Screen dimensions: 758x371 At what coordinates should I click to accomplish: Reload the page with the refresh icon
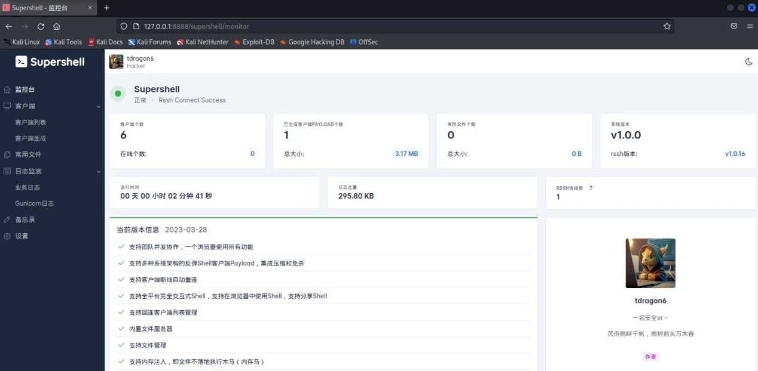point(41,26)
